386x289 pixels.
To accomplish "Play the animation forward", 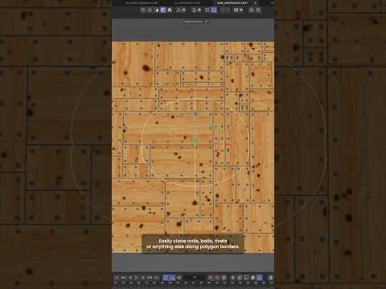I will [137, 278].
